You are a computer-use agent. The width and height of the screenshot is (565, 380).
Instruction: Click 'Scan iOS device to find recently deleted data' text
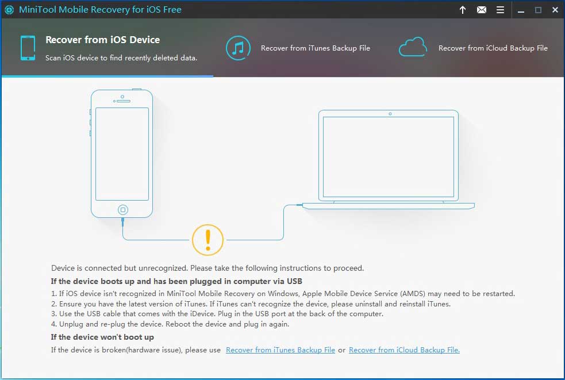click(x=121, y=57)
